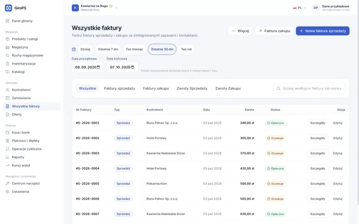This screenshot has width=359, height=224.
Task: Click the Centrum narzędzi wrench icon
Action: [x=7, y=184]
